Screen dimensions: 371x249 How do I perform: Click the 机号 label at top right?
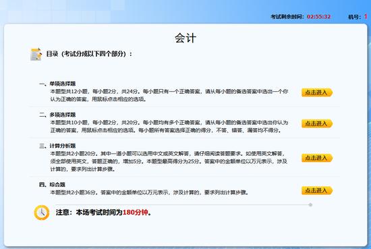tap(354, 17)
